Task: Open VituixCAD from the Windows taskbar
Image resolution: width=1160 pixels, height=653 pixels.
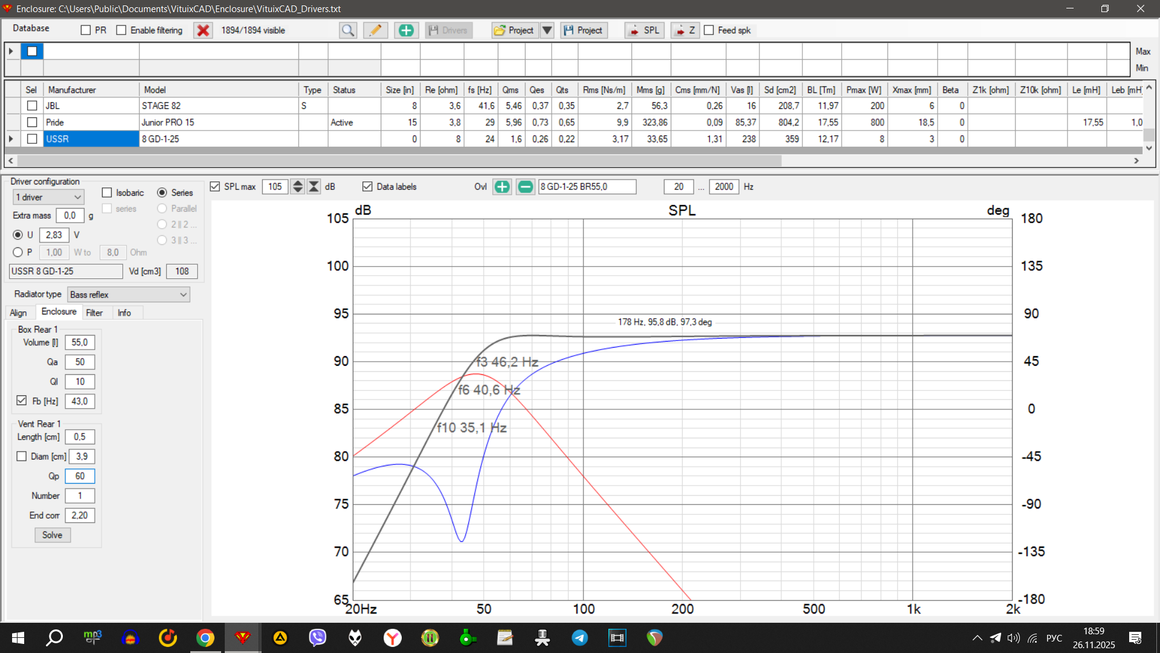Action: click(243, 637)
